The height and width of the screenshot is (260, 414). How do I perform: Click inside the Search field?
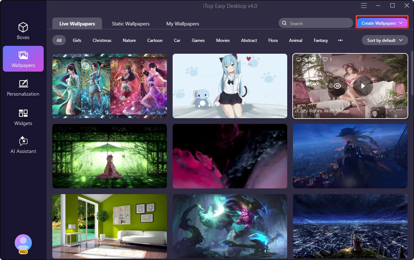tap(315, 23)
